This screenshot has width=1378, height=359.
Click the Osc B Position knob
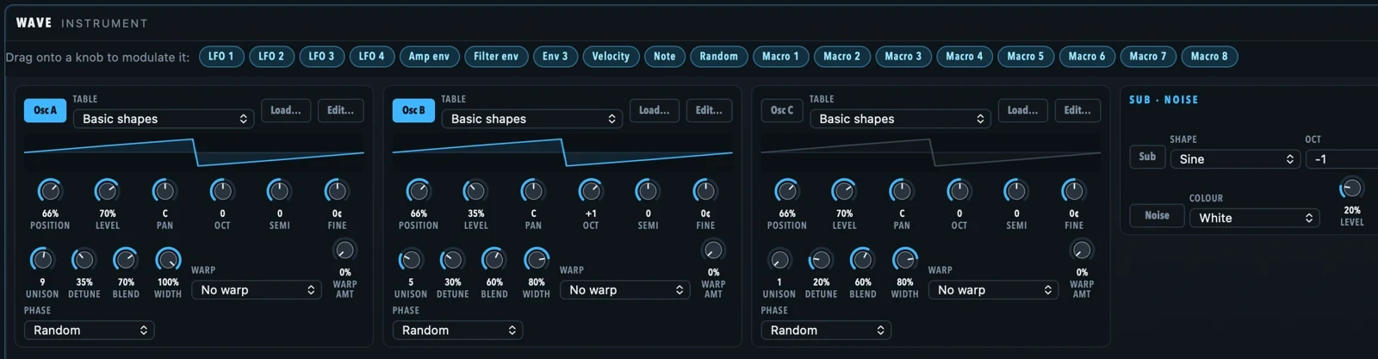click(x=419, y=191)
